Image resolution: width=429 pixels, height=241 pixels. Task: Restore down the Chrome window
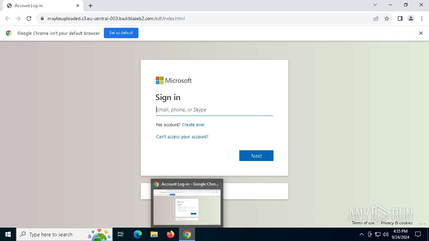click(406, 5)
